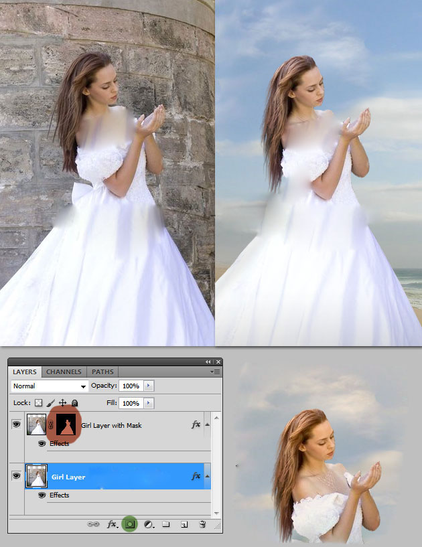The width and height of the screenshot is (422, 547).
Task: Click the Add layer mask icon
Action: click(x=131, y=525)
